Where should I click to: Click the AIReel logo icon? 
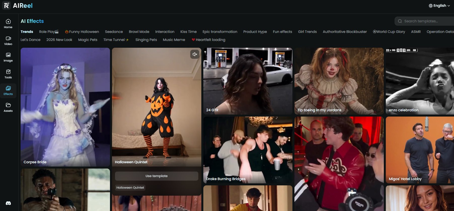(6, 6)
